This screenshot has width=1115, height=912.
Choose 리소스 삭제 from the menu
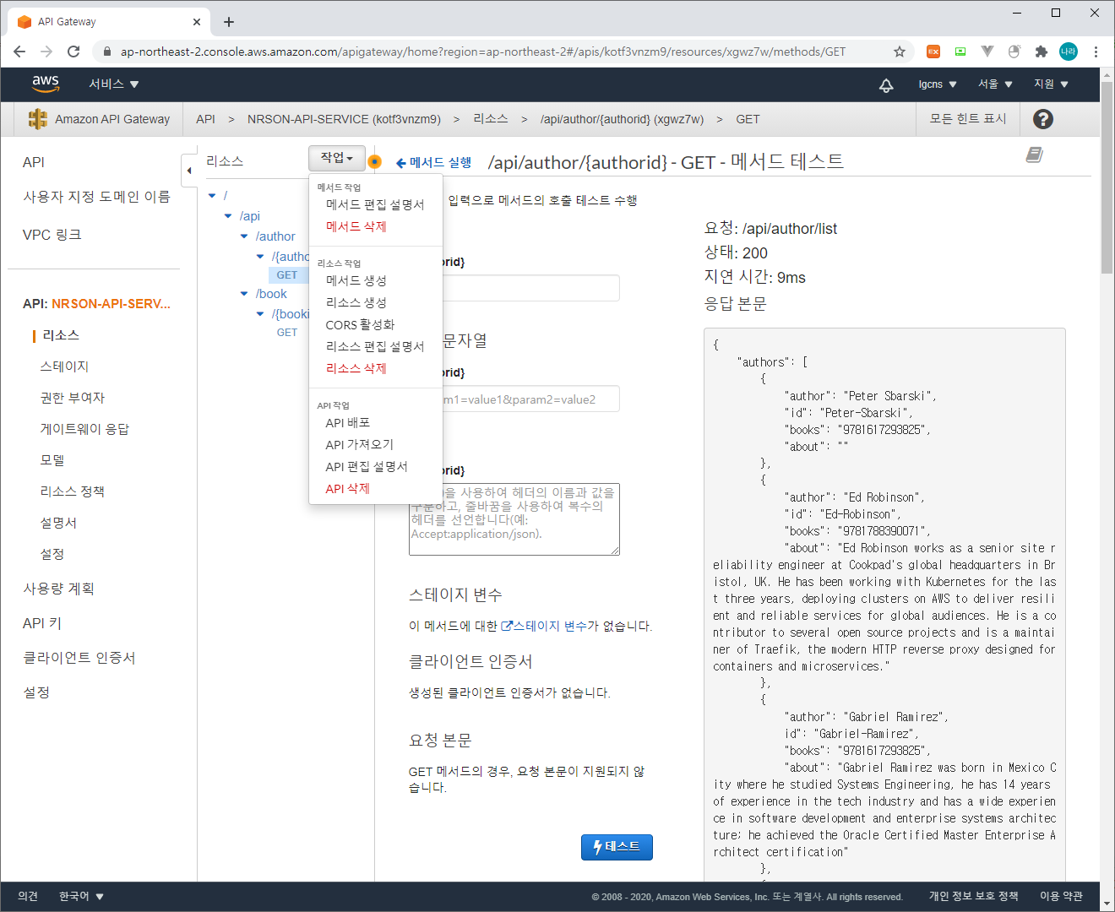[375, 368]
